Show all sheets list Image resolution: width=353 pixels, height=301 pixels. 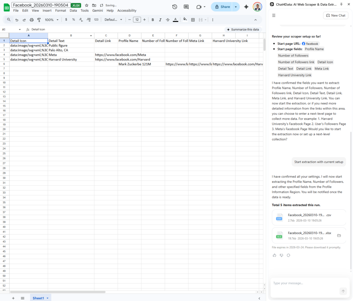point(22,298)
